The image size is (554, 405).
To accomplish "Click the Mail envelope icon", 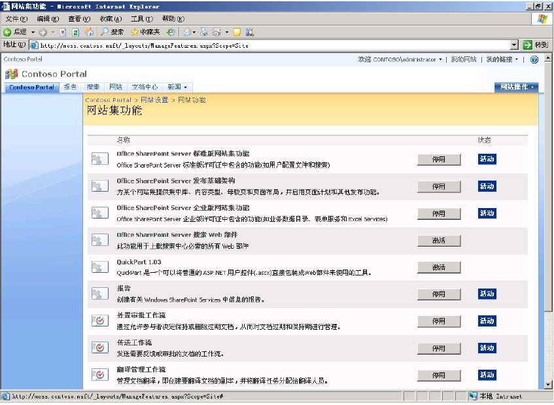I will click(187, 32).
